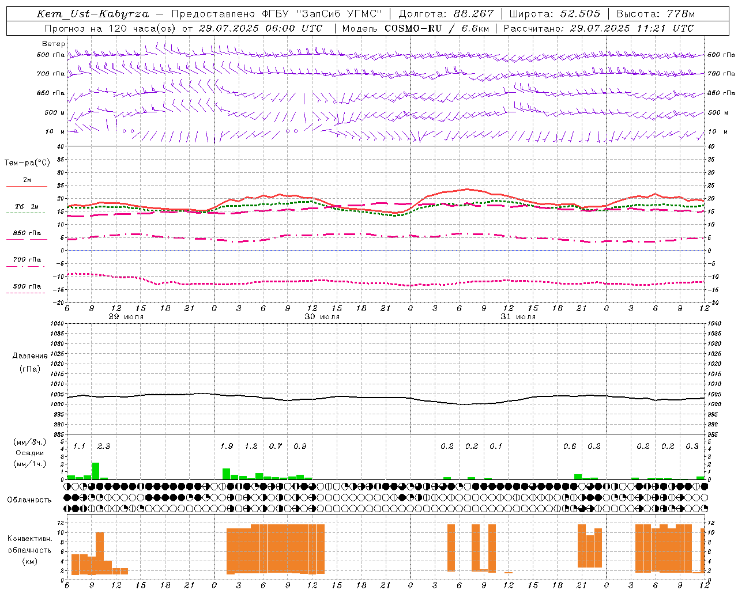Image resolution: width=738 pixels, height=590 pixels.
Task: Click the Давление panel label
Action: click(30, 356)
